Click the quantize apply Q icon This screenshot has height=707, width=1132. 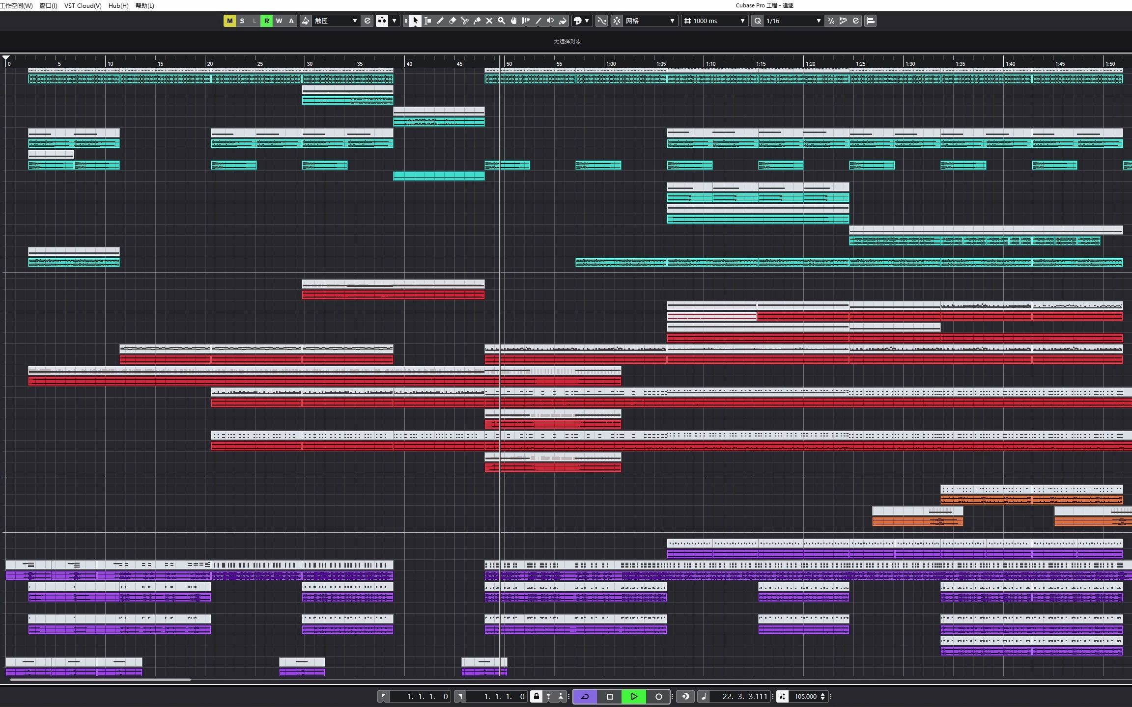[757, 21]
